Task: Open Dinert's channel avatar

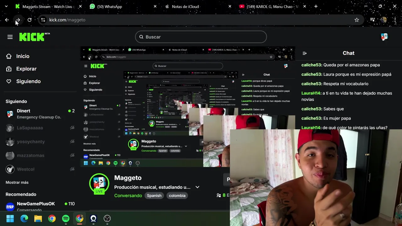Action: click(x=10, y=114)
